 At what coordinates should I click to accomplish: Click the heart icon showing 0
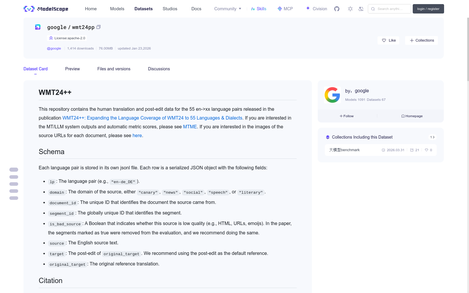pyautogui.click(x=426, y=150)
